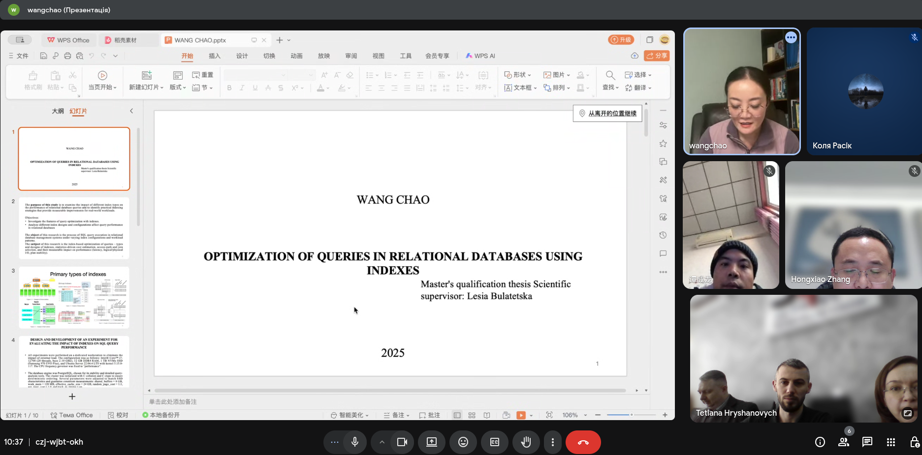Viewport: 922px width, 455px height.
Task: Toggle the microphone mute button
Action: [x=355, y=442]
